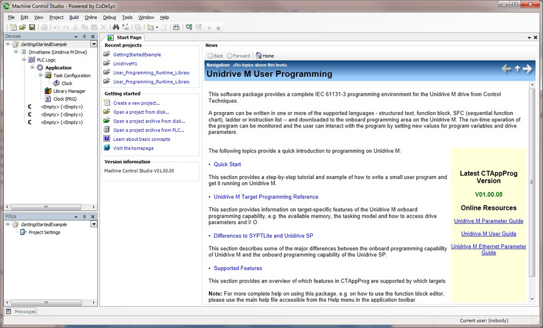Click the Stop square toolbar icon
The image size is (543, 328).
(218, 28)
